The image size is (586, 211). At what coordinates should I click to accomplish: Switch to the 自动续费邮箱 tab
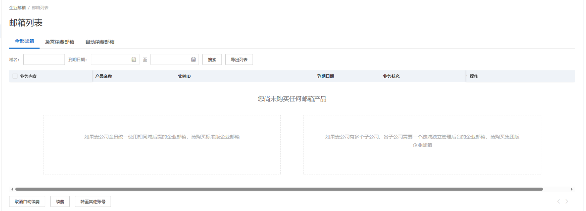(100, 42)
